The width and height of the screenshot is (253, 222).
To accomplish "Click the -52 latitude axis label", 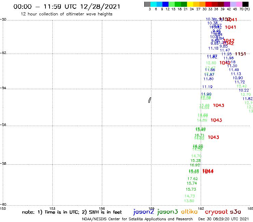I will (x=3, y=53).
